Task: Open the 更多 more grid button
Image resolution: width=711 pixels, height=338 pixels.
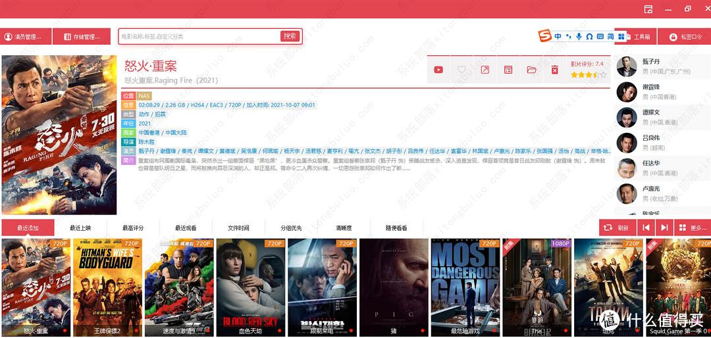Action: (x=693, y=228)
